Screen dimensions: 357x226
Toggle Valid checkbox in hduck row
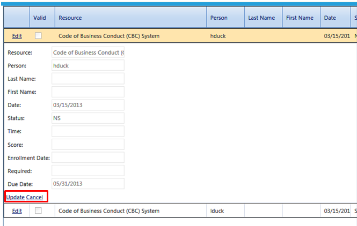38,36
